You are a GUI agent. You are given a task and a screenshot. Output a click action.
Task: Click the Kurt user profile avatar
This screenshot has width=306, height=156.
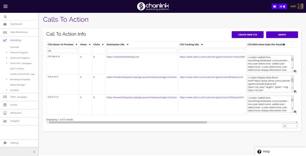coord(300,6)
